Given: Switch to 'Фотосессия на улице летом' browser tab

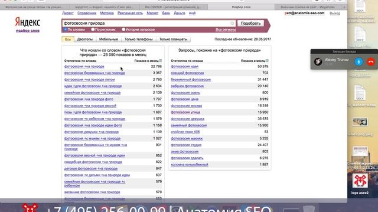Looking at the screenshot, I should coord(34,7).
